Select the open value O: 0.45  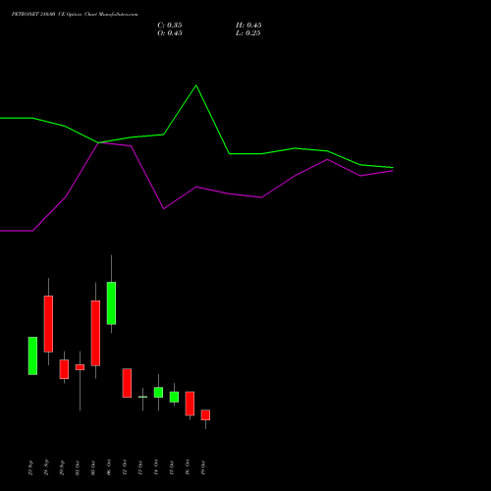(x=170, y=33)
